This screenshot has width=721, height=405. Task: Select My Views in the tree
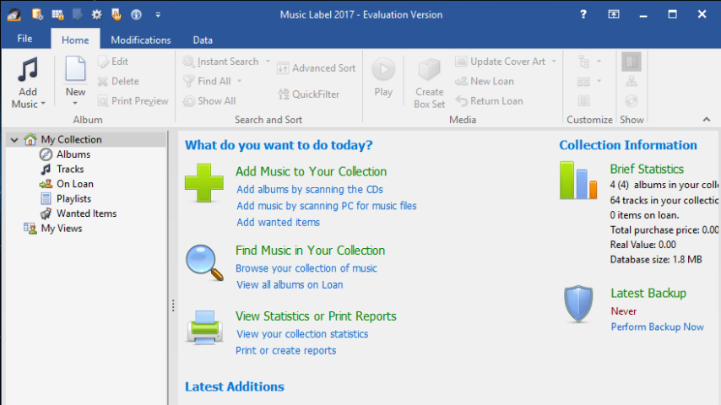[x=62, y=228]
